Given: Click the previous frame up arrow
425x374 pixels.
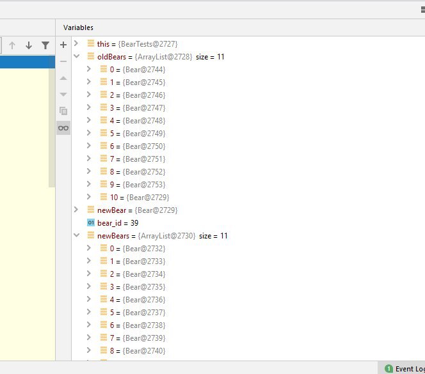Looking at the screenshot, I should pyautogui.click(x=12, y=45).
